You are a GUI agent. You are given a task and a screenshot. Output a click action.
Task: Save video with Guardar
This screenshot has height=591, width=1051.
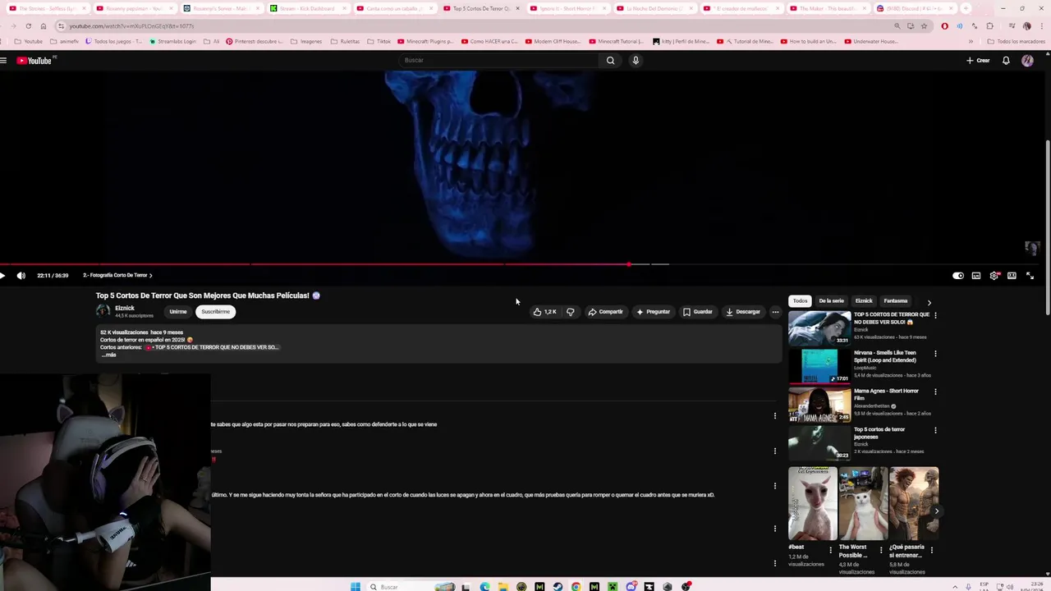698,312
